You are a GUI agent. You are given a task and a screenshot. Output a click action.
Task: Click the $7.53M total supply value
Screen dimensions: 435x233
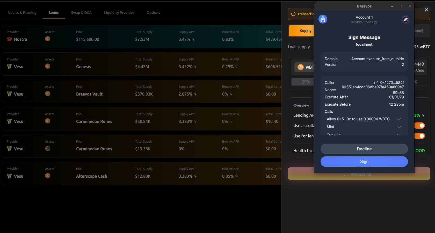pos(142,39)
